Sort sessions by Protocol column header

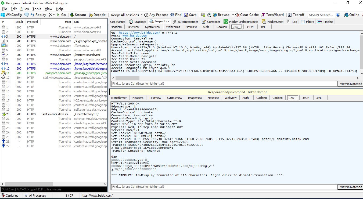coord(33,22)
